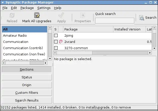Click sections list scroll left arrow
The image size is (158, 111).
[4, 63]
